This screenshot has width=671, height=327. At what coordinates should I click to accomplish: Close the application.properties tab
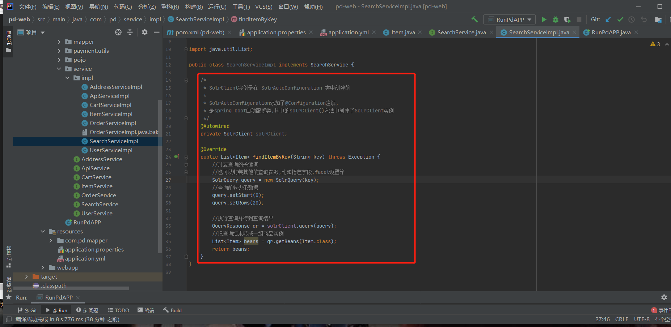[x=311, y=33]
